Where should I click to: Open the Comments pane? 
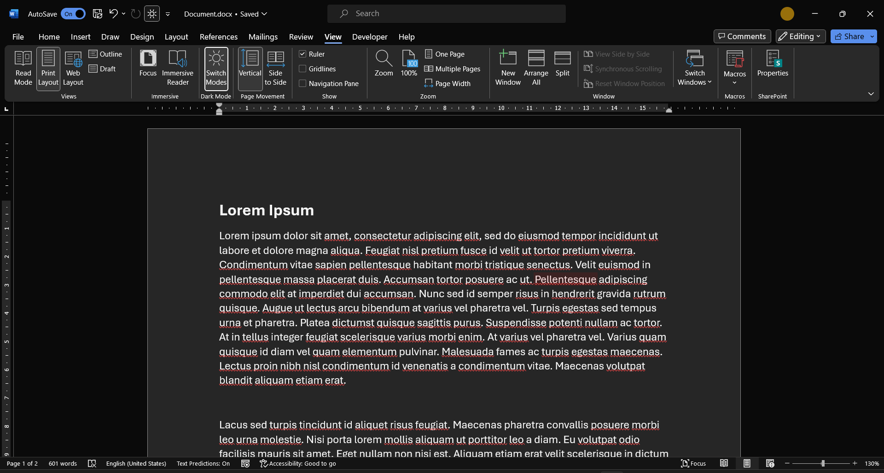[742, 36]
